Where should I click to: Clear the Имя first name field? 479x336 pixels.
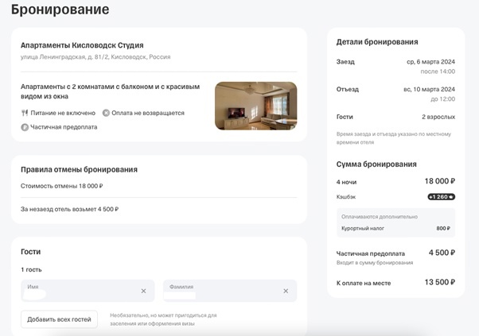pos(143,292)
